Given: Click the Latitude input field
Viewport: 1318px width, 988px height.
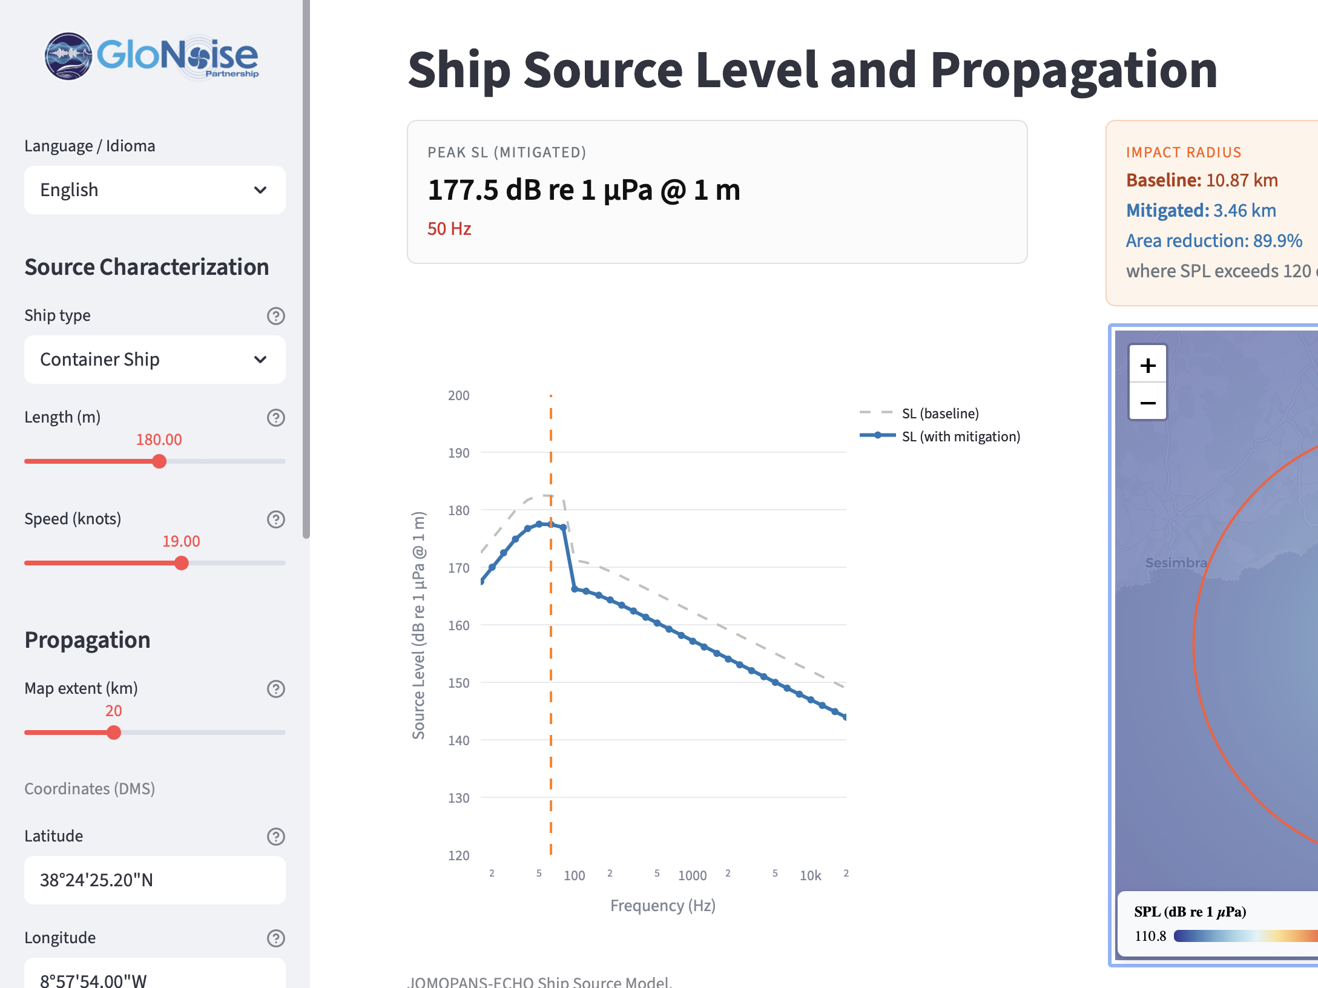Looking at the screenshot, I should [154, 880].
